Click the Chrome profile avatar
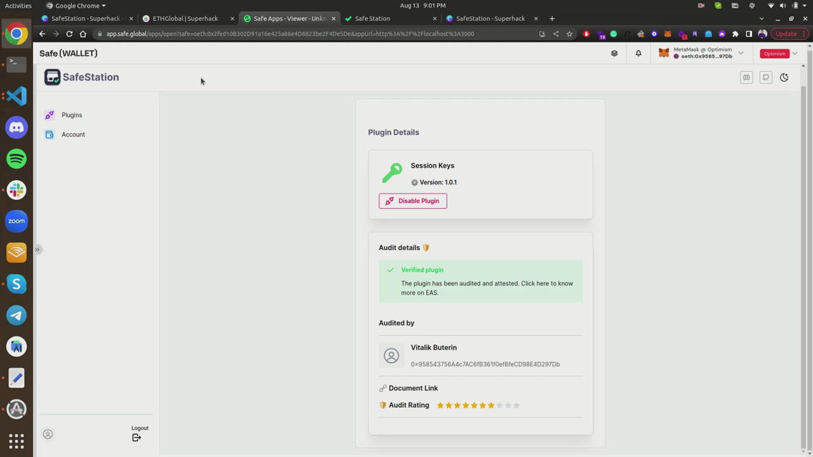This screenshot has height=457, width=813. click(x=763, y=34)
